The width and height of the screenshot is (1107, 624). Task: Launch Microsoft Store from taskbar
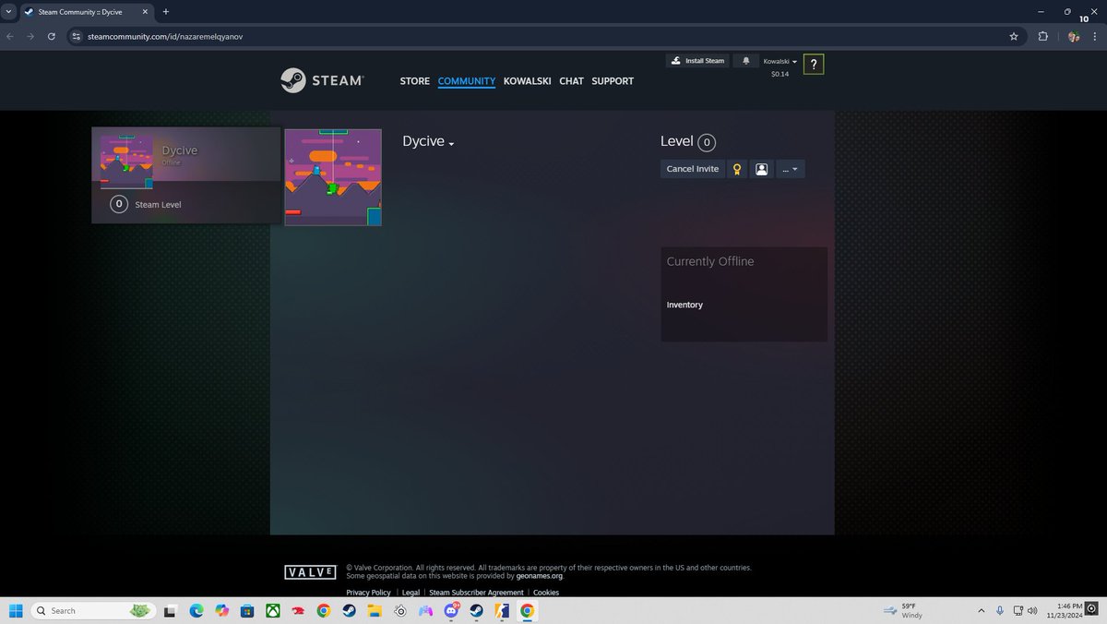pyautogui.click(x=247, y=610)
